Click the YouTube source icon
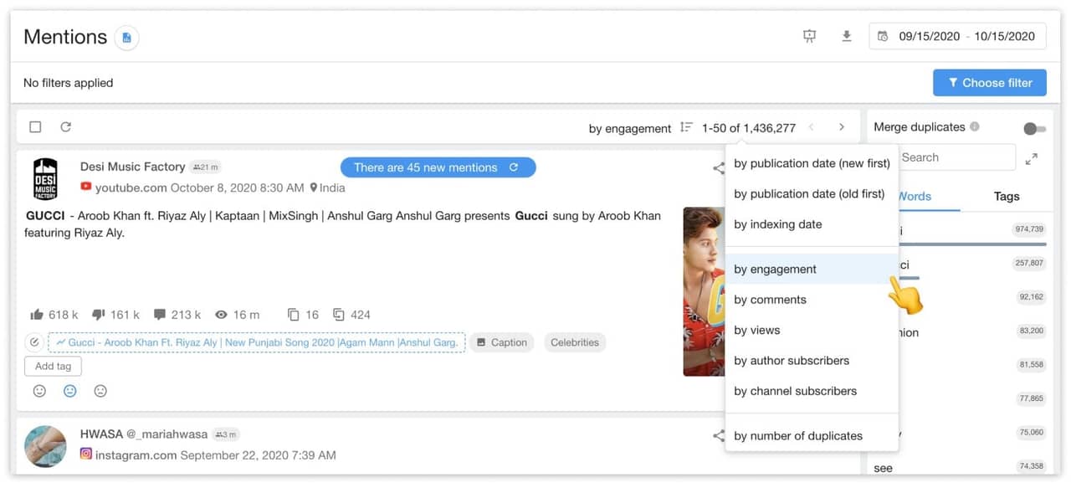Image resolution: width=1071 pixels, height=488 pixels. 85,187
